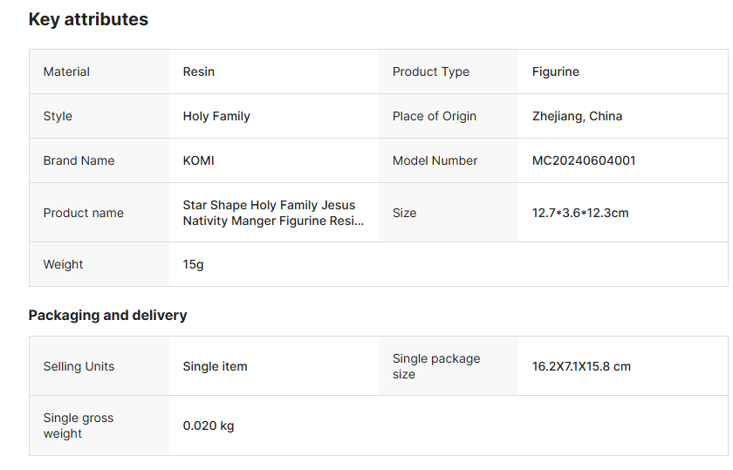Select the 12.7*3.6*12.3cm size value

pyautogui.click(x=580, y=213)
